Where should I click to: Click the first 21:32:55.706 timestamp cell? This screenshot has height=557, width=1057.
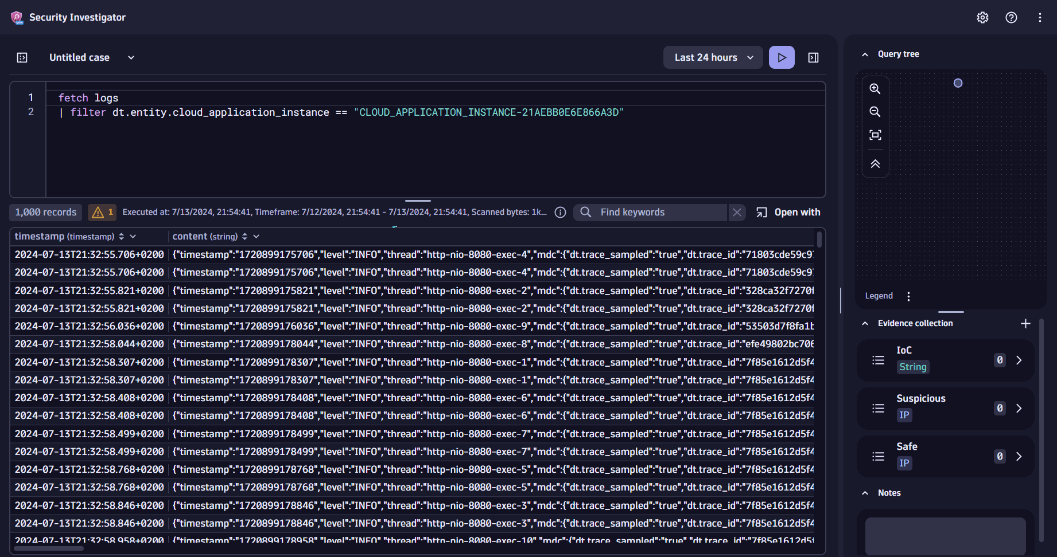[90, 255]
